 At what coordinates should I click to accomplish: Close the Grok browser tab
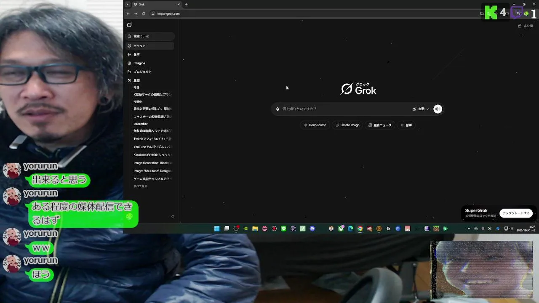pos(179,4)
